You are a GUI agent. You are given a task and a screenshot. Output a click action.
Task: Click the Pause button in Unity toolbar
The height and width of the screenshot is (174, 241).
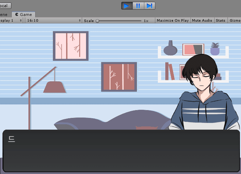pos(138,6)
